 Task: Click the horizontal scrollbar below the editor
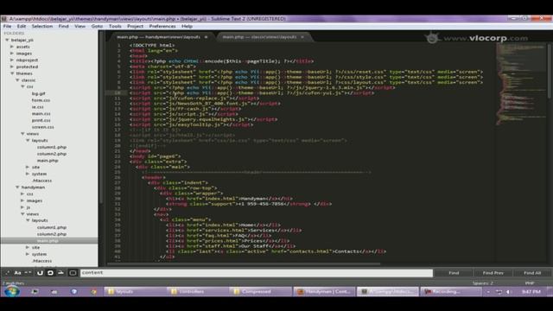244,263
